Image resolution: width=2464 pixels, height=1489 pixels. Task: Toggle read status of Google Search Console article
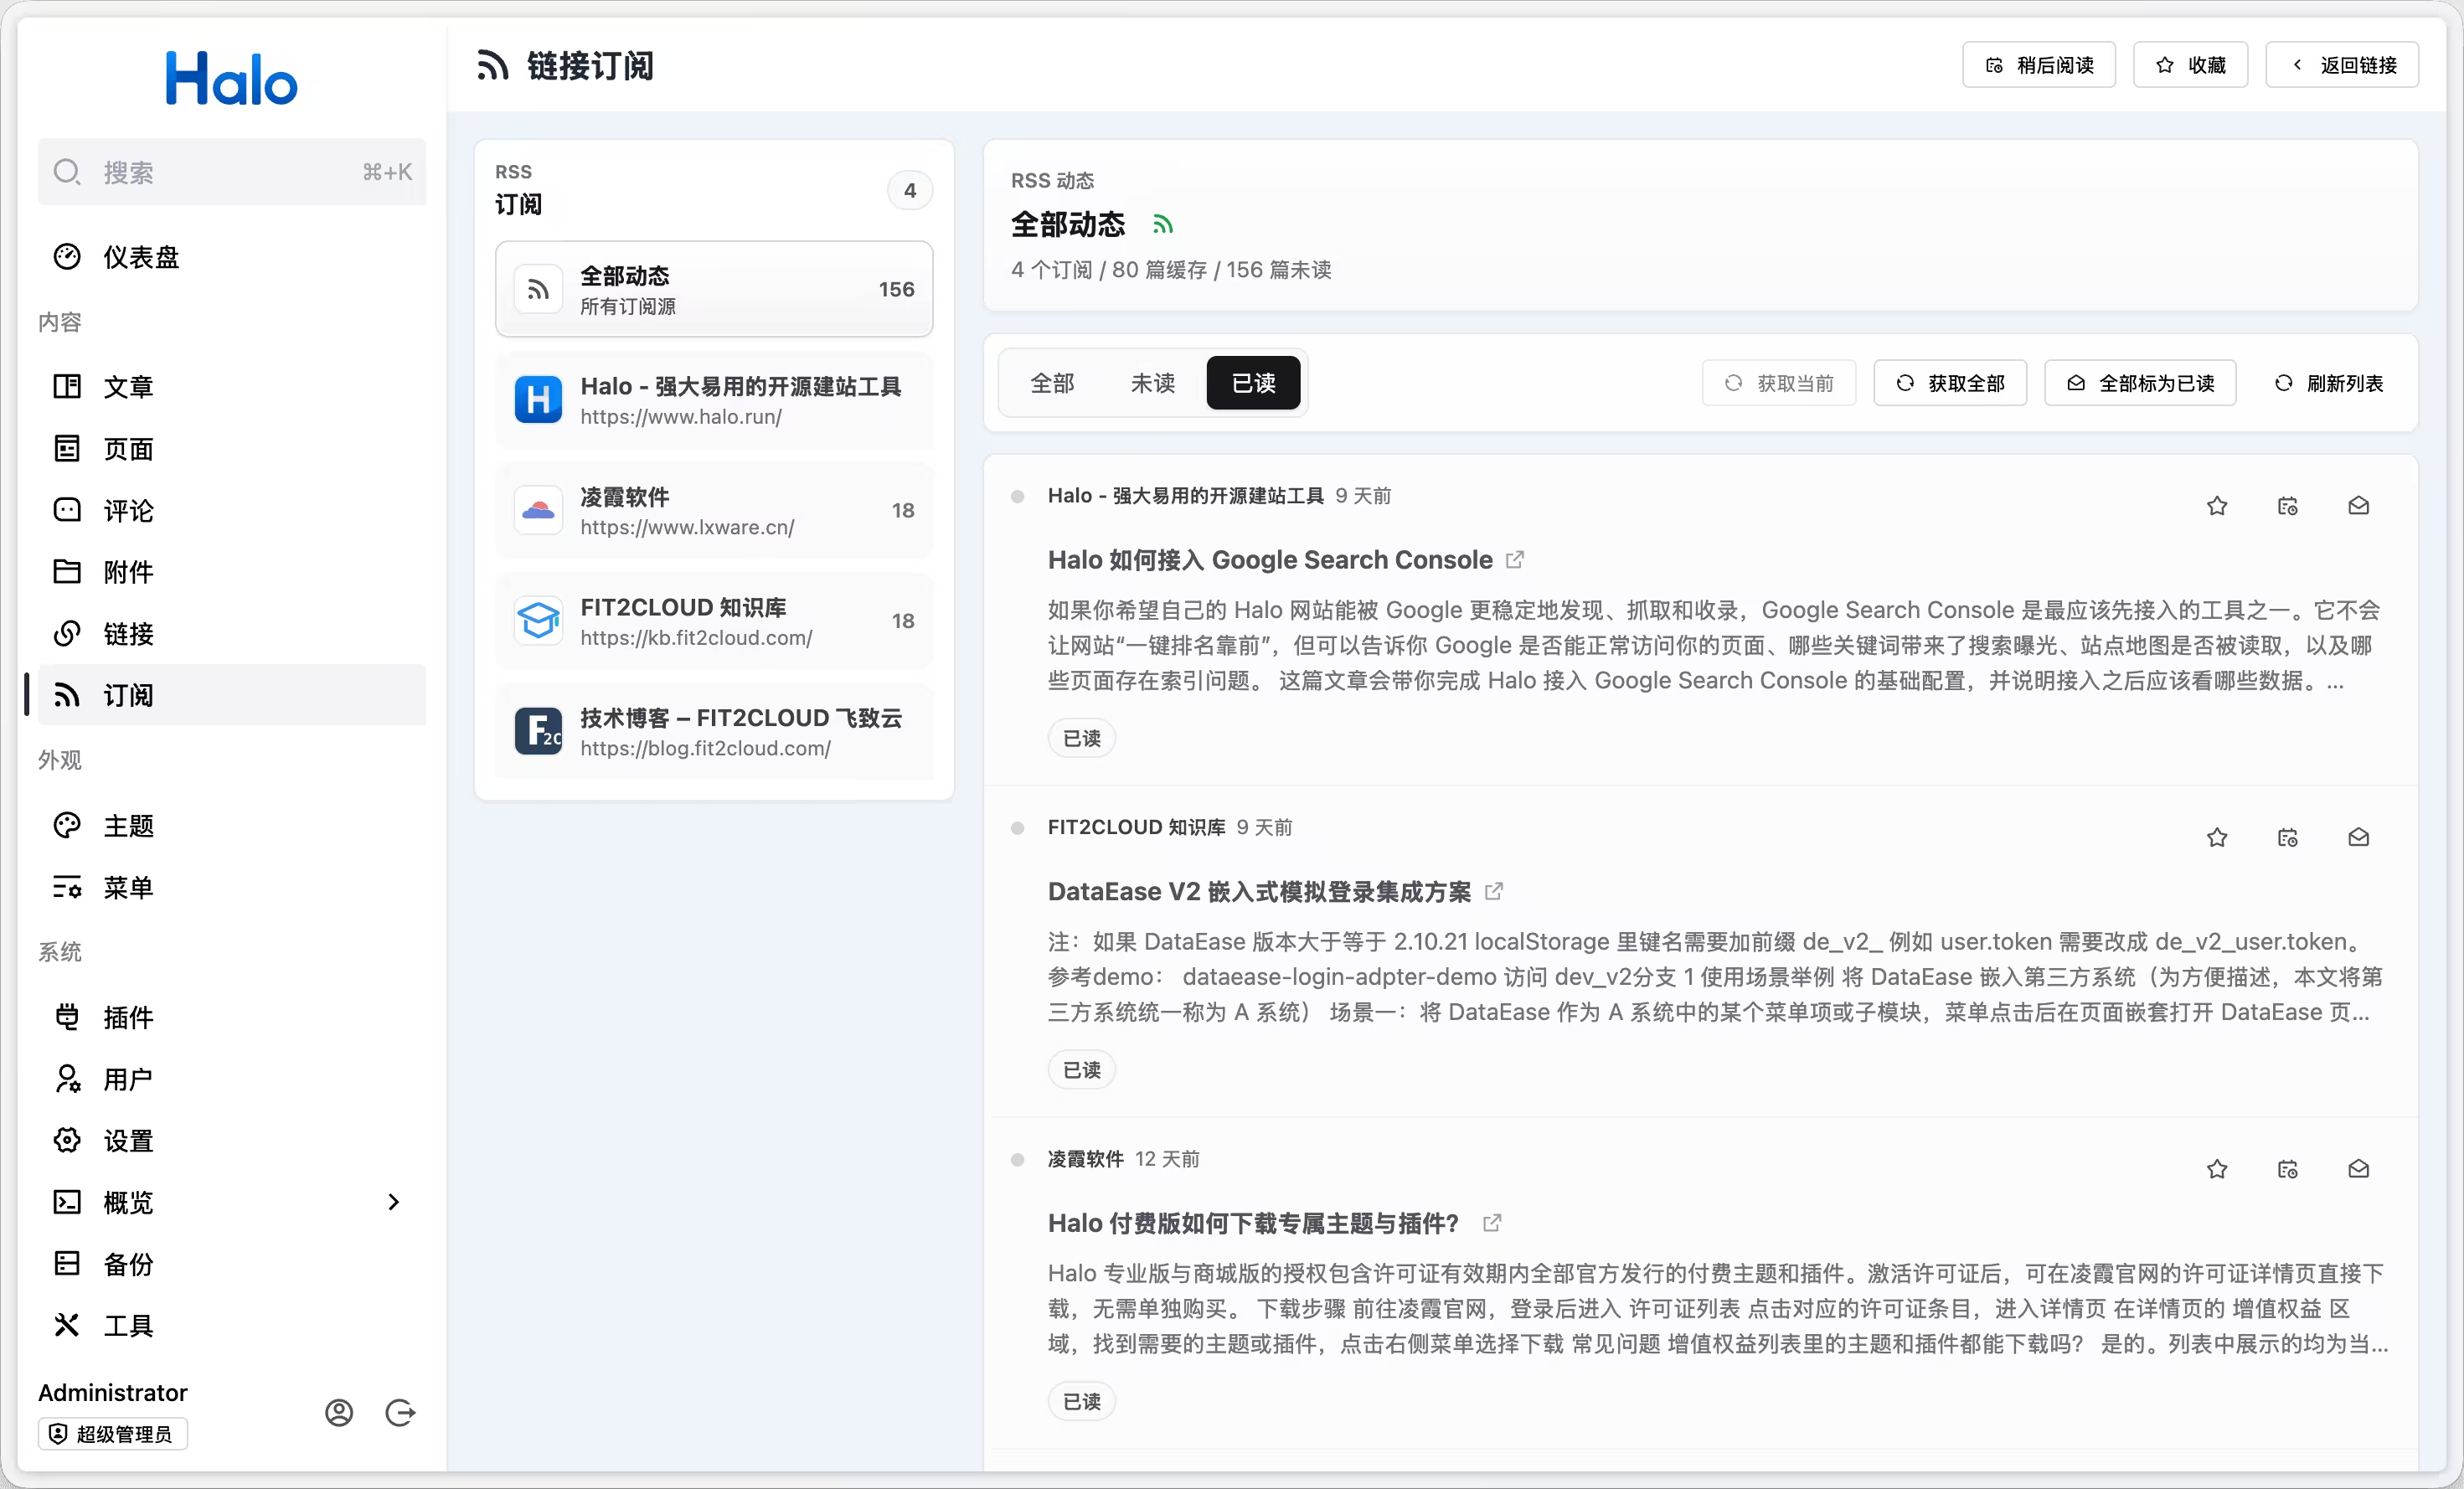pyautogui.click(x=2359, y=506)
